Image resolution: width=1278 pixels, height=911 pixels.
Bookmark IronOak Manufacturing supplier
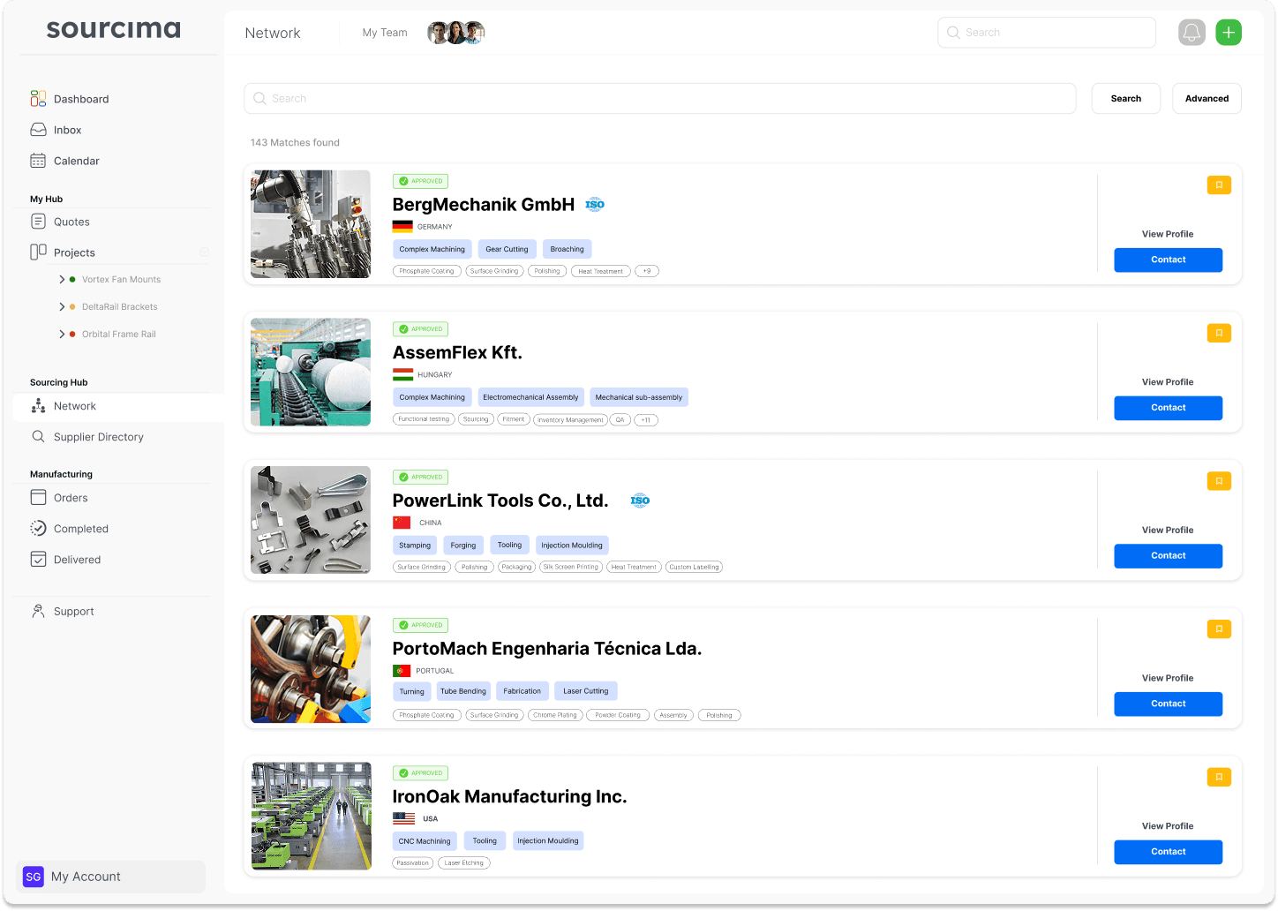click(1219, 778)
